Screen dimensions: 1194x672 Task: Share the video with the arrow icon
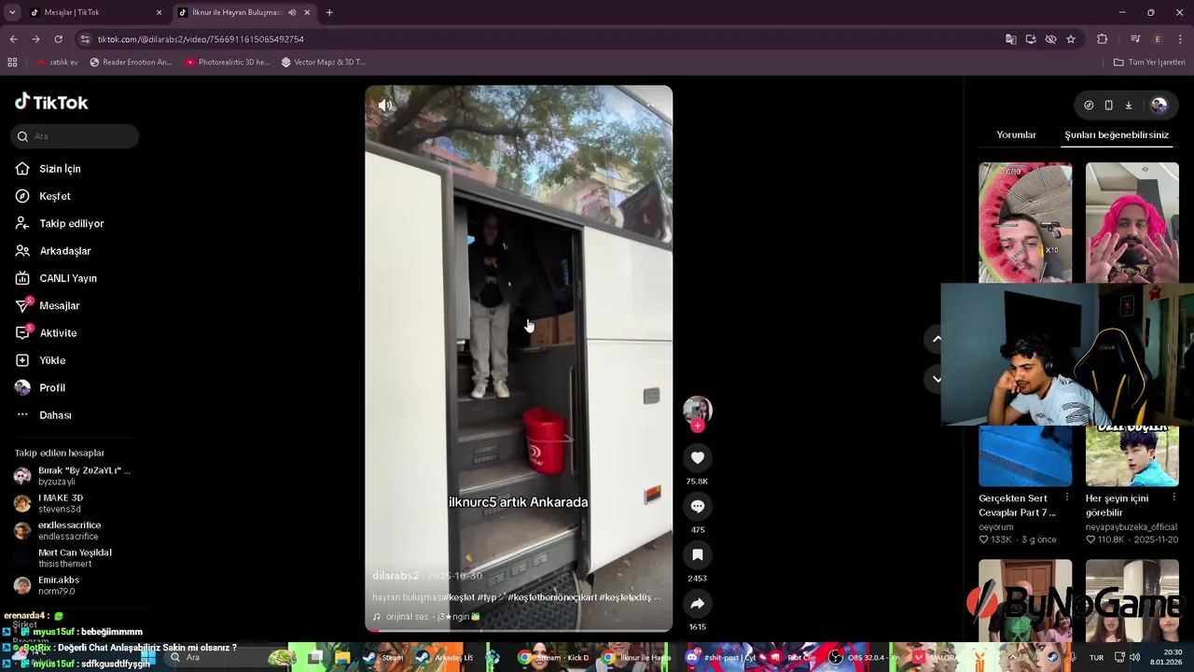tap(697, 603)
